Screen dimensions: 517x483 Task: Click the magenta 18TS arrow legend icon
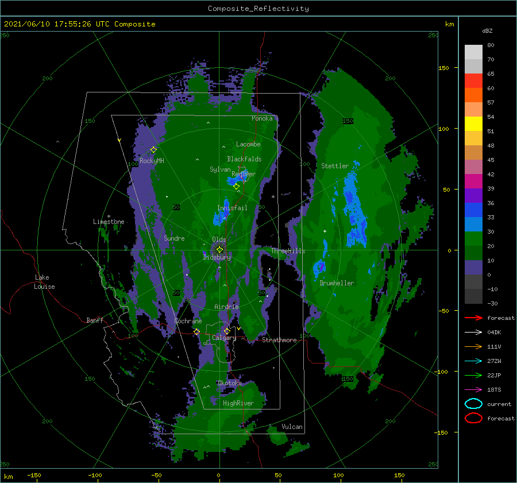pos(473,390)
